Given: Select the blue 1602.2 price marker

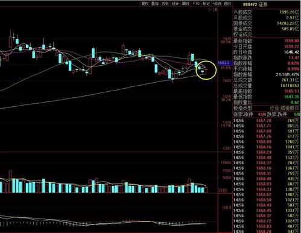Looking at the screenshot, I should click(x=224, y=63).
